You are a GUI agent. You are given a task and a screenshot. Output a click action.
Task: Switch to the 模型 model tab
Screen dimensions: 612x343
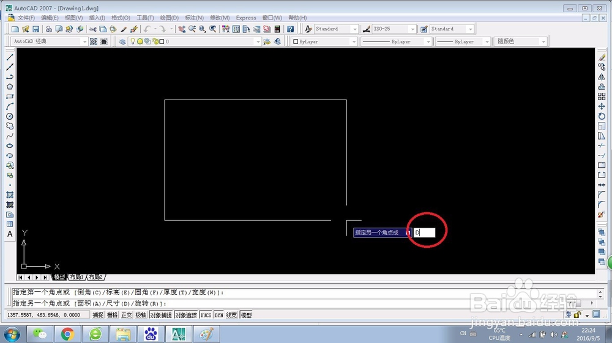pos(59,277)
